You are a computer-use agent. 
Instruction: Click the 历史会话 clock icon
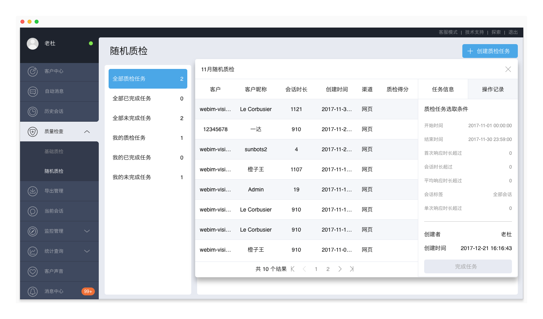33,111
